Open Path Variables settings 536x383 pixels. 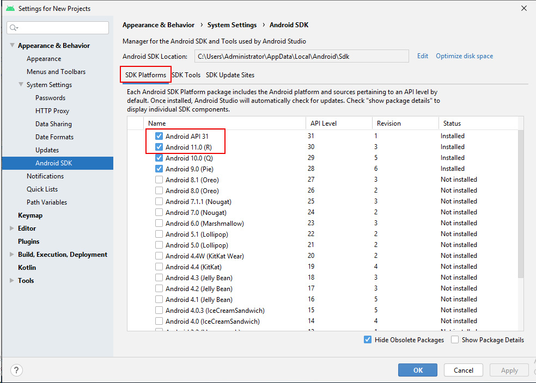tap(47, 202)
